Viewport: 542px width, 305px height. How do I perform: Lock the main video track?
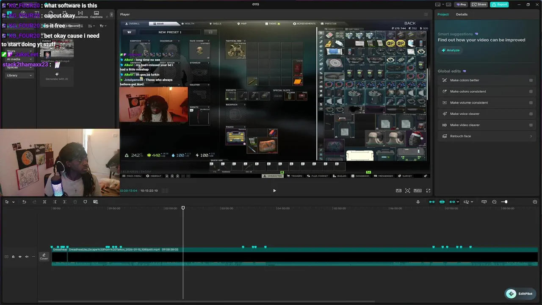tap(13, 257)
